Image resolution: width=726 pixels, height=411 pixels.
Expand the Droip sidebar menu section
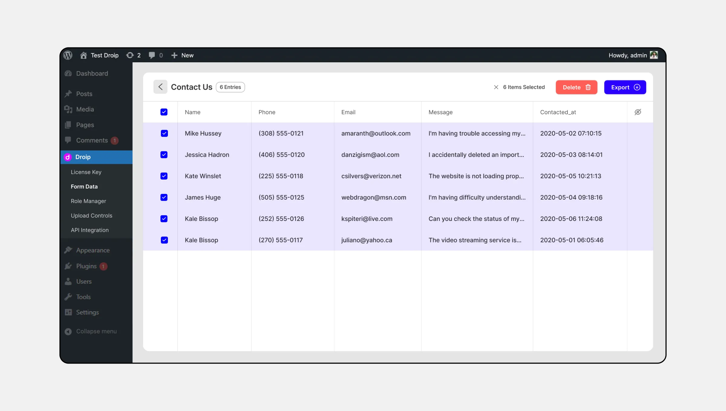(83, 157)
